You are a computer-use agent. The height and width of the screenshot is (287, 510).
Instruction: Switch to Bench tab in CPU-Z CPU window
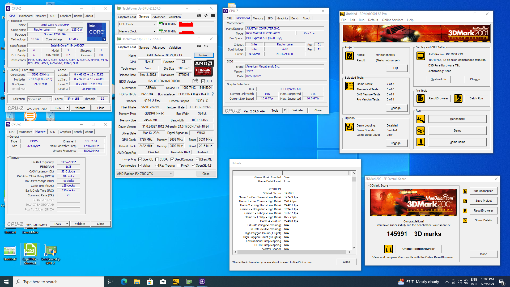pyautogui.click(x=78, y=16)
